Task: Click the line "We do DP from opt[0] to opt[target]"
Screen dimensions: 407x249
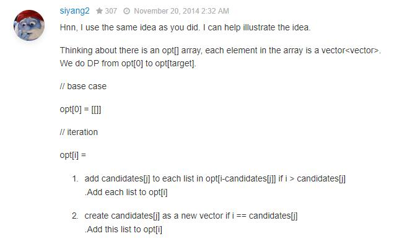Action: tap(128, 63)
